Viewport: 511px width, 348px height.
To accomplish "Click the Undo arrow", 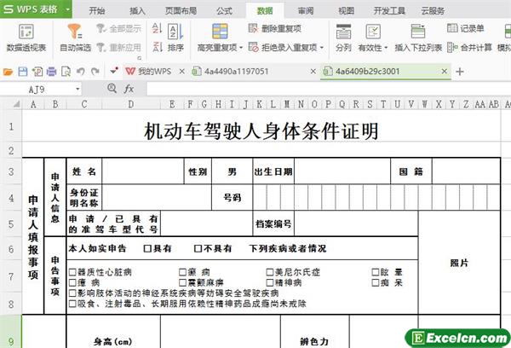I will [x=81, y=72].
